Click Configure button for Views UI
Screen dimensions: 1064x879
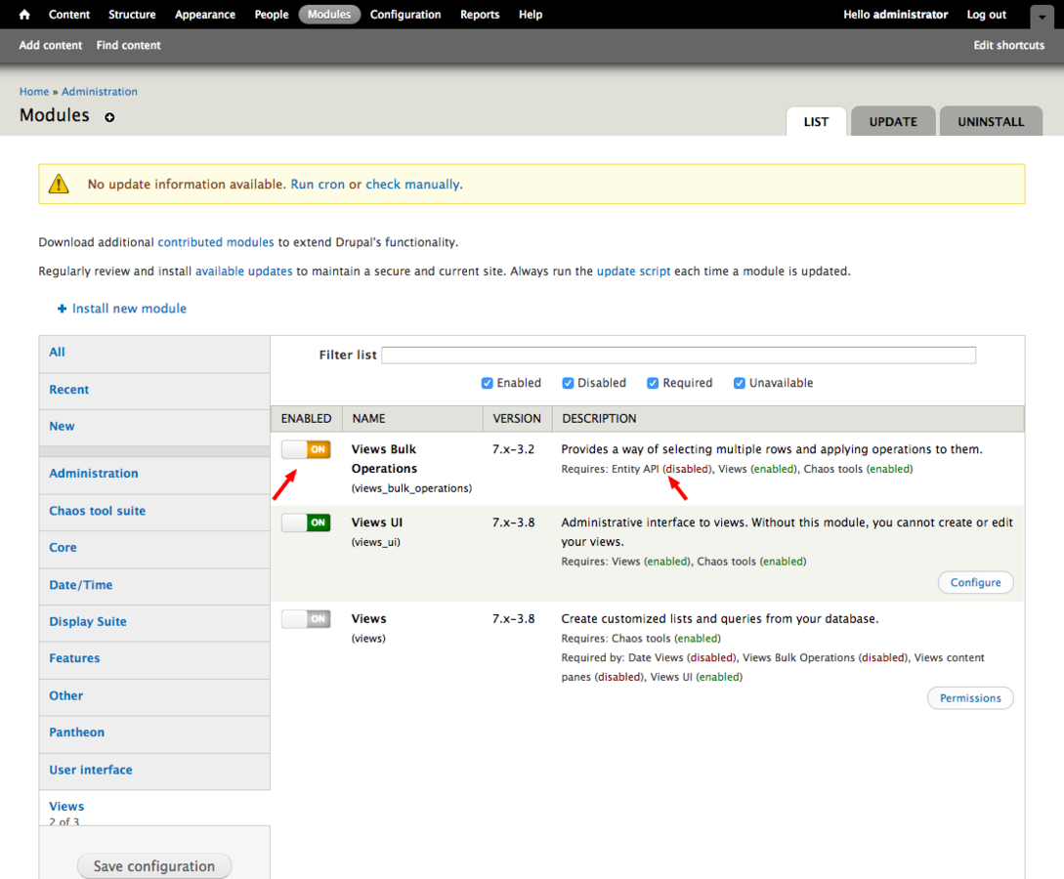[975, 583]
